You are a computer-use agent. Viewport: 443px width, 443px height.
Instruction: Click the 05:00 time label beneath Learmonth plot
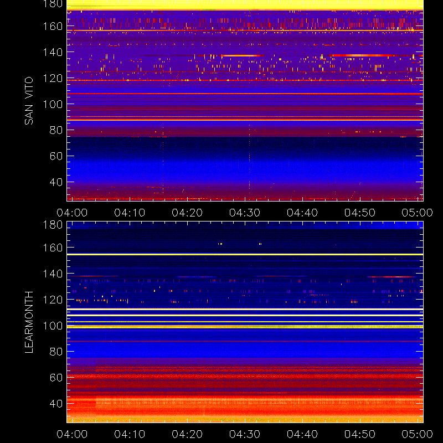[418, 434]
